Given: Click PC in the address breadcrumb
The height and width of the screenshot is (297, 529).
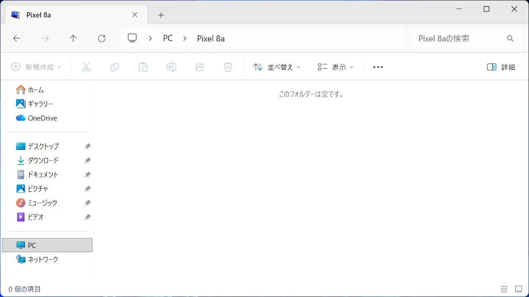Looking at the screenshot, I should 168,38.
